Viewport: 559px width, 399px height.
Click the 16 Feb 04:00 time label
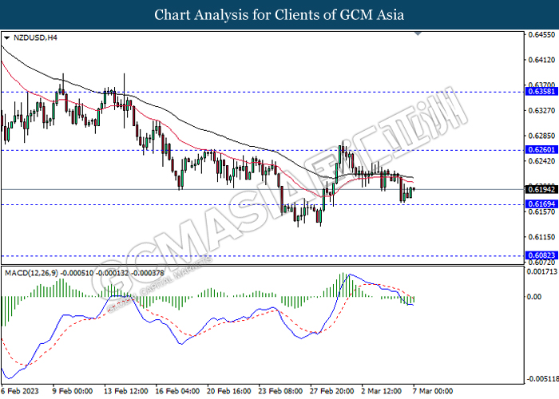point(177,391)
